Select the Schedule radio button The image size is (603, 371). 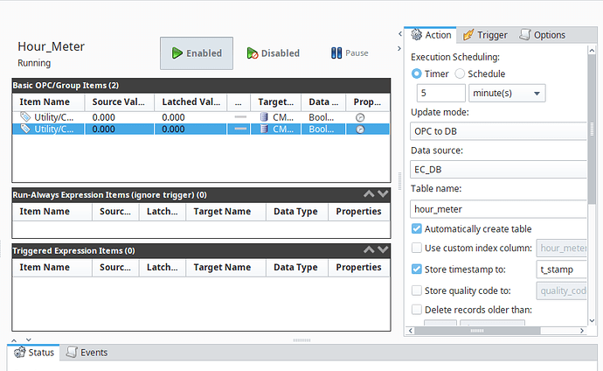[x=460, y=73]
